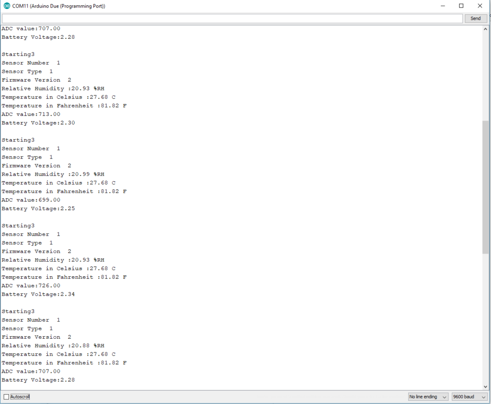The image size is (491, 404).
Task: Open the No line ending dropdown
Action: point(428,397)
